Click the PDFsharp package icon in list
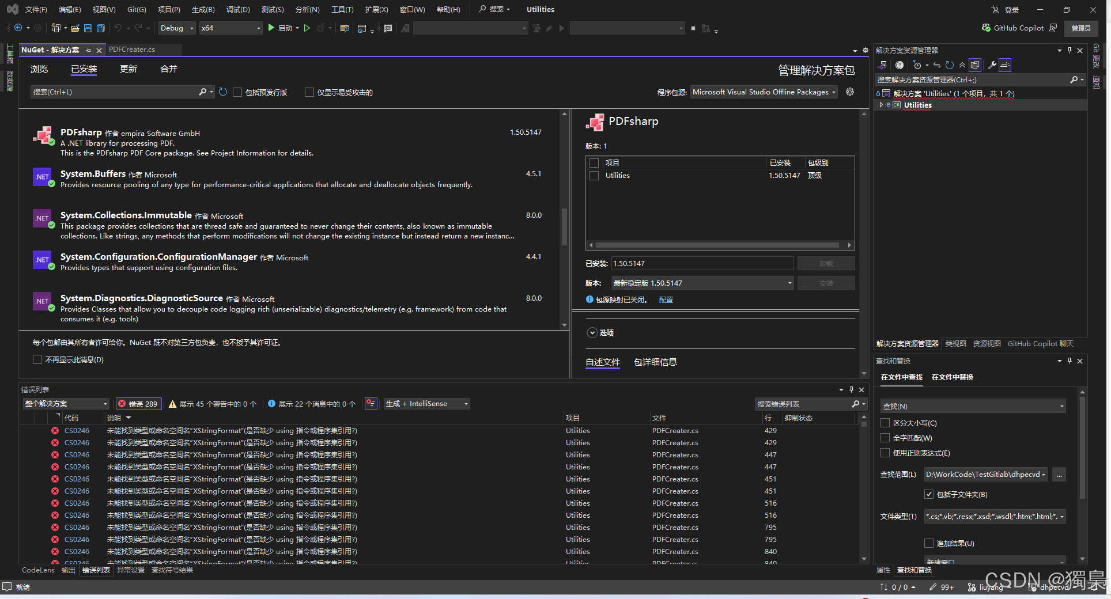This screenshot has height=599, width=1111. 43,136
